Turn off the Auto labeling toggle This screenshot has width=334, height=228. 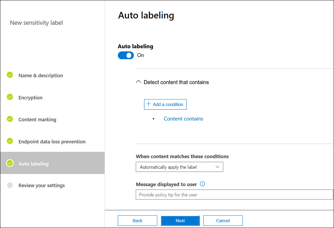point(126,55)
